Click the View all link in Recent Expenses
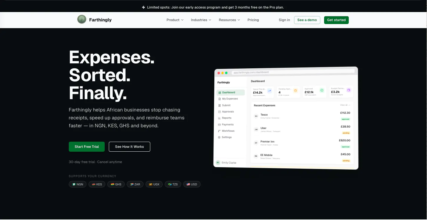Image resolution: width=427 pixels, height=220 pixels. point(345,105)
